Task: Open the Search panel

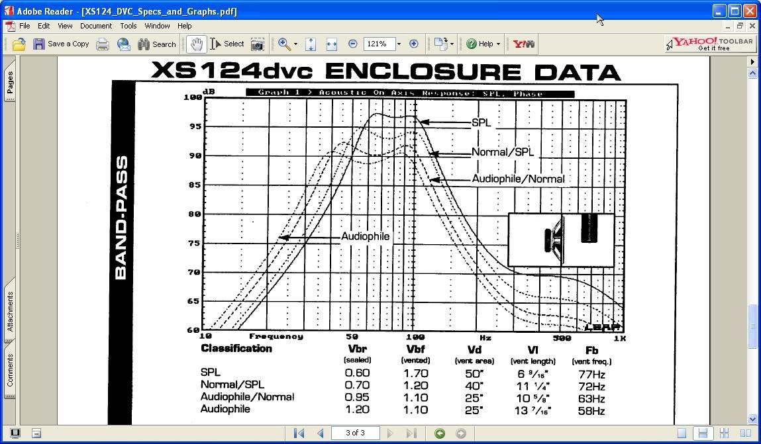Action: 156,44
